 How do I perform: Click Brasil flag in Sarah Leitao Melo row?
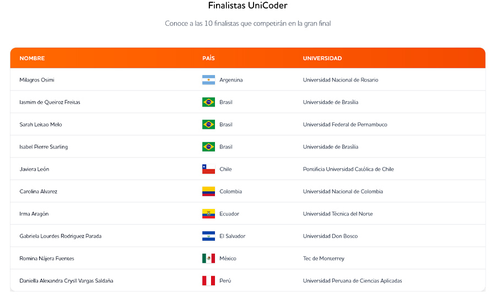click(x=208, y=125)
